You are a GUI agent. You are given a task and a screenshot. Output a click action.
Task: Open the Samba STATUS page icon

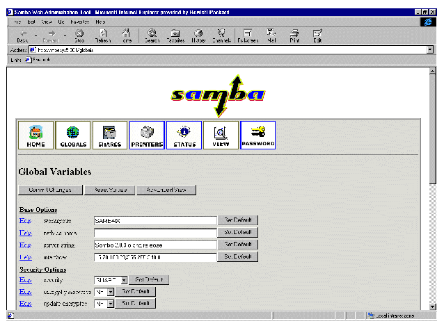click(184, 135)
